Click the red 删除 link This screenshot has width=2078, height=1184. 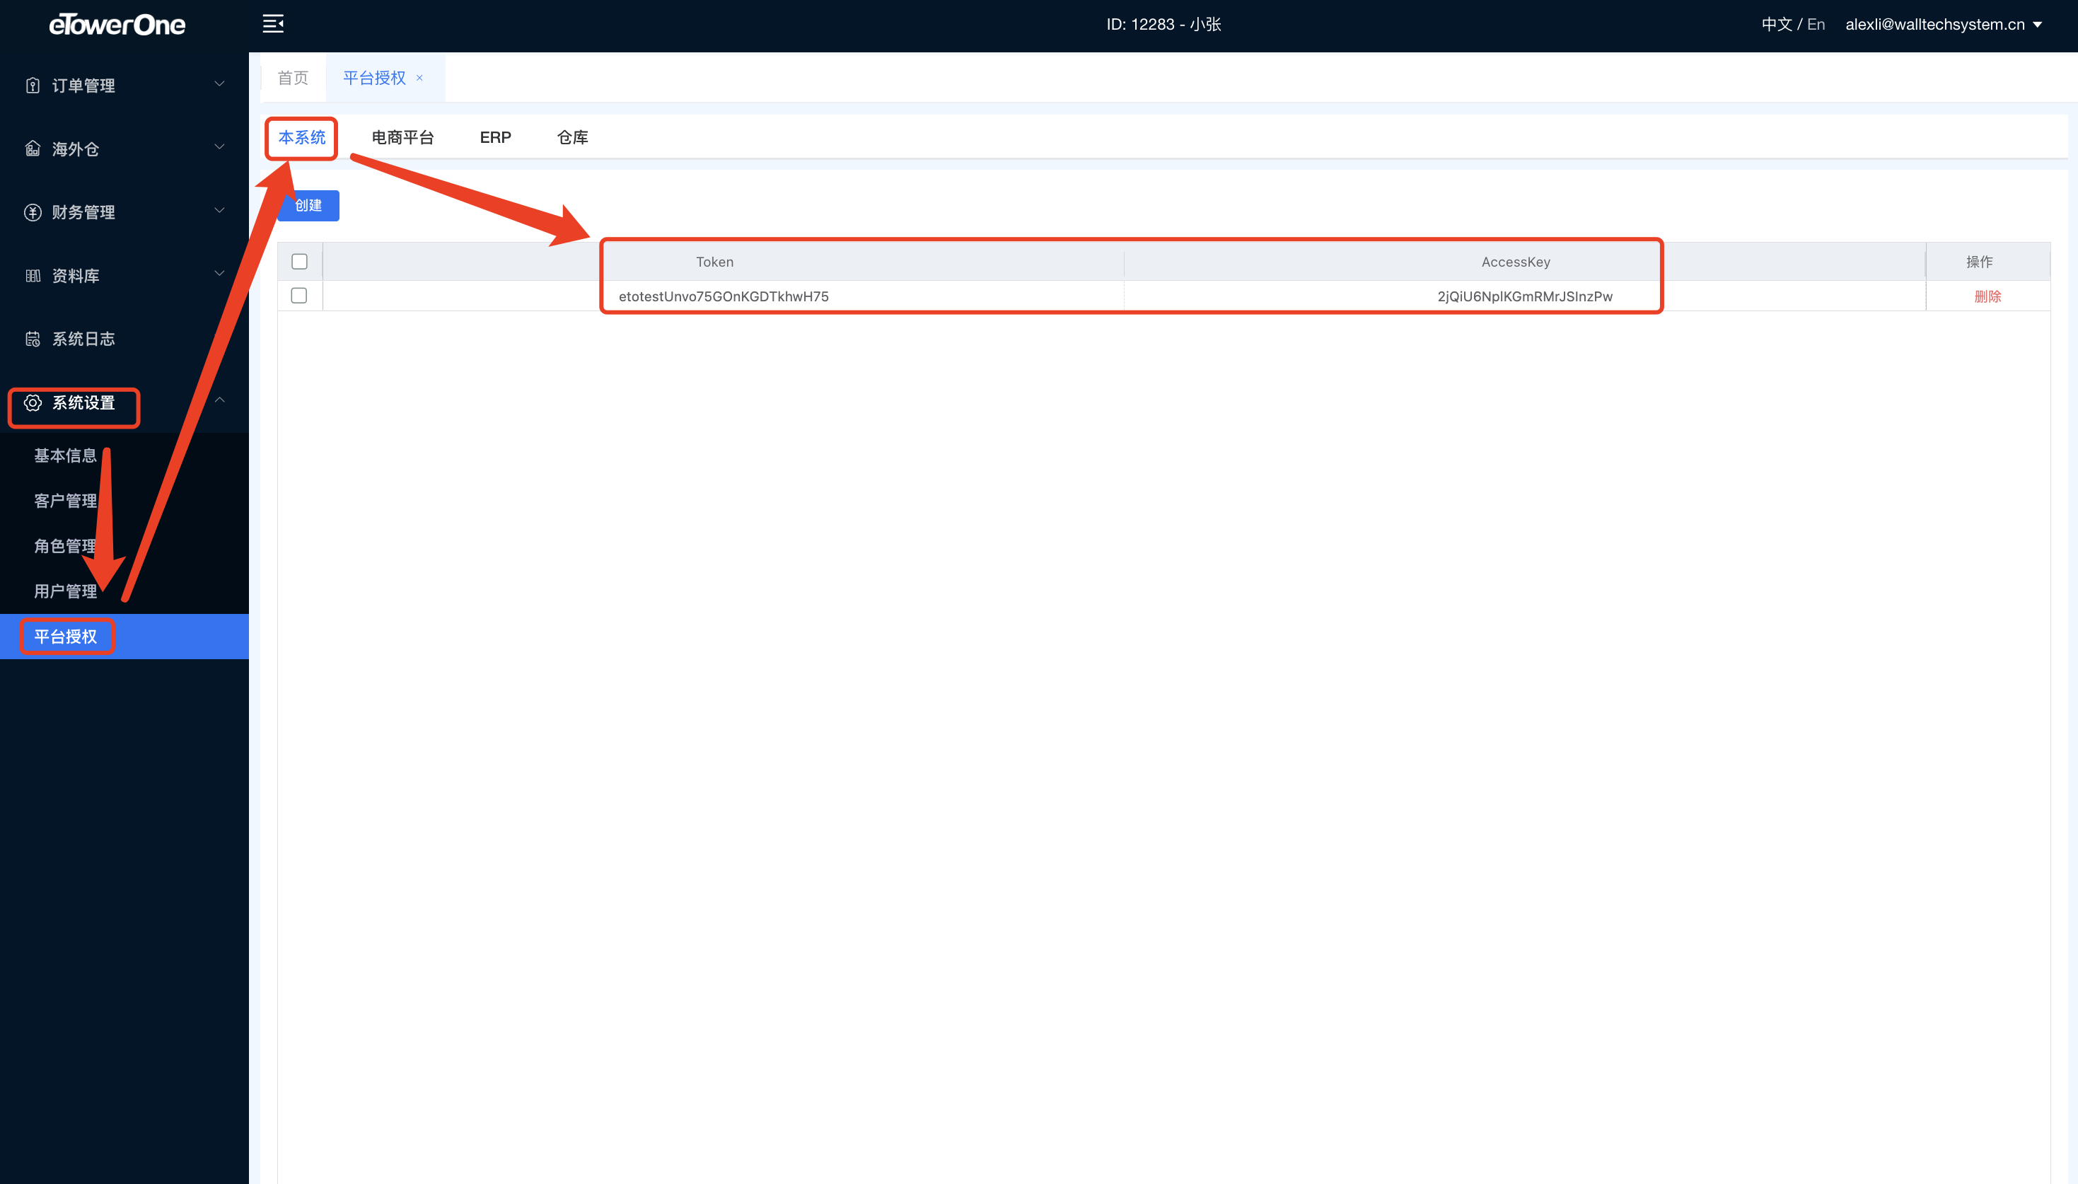tap(1987, 296)
